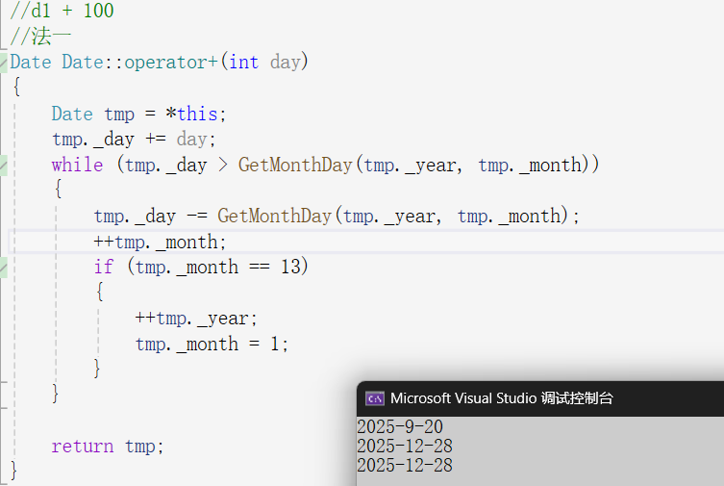Click the this keyword

tap(197, 114)
